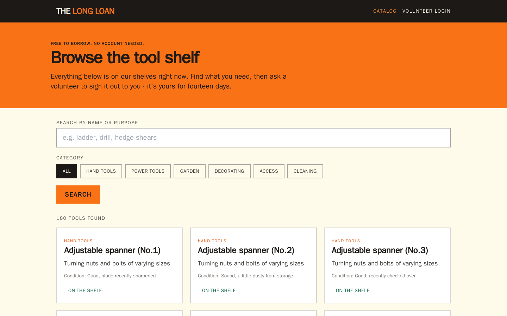The image size is (507, 316).
Task: Filter by Power Tools category
Action: [148, 171]
